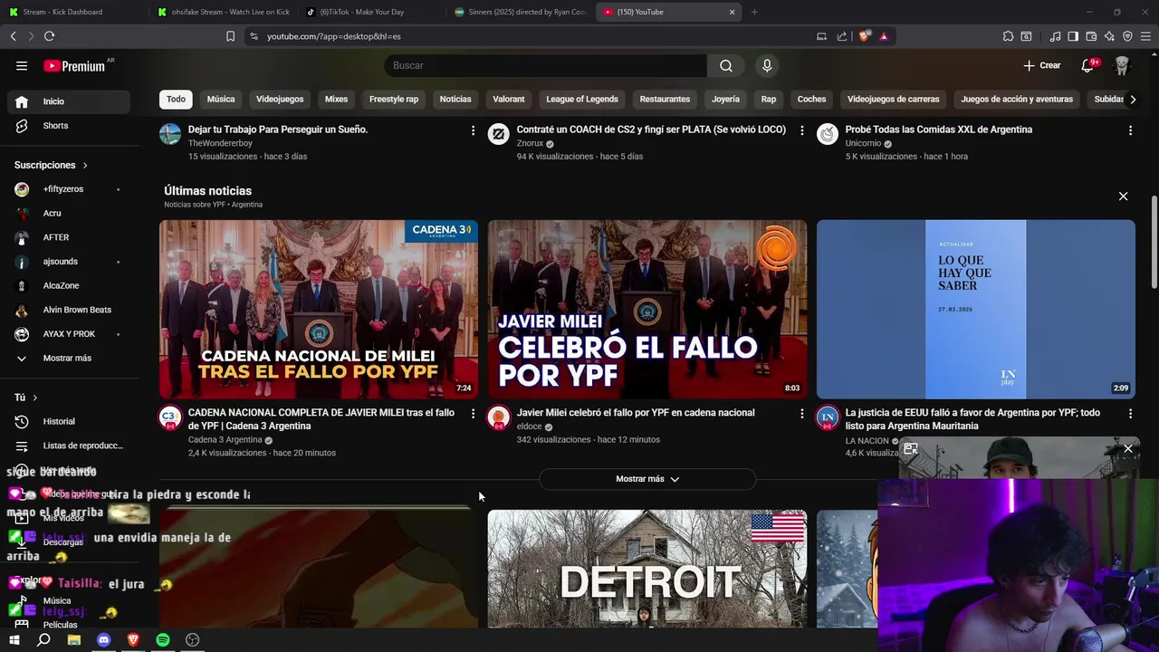This screenshot has width=1159, height=652.
Task: Select the Todo filter chip
Action: [x=176, y=99]
